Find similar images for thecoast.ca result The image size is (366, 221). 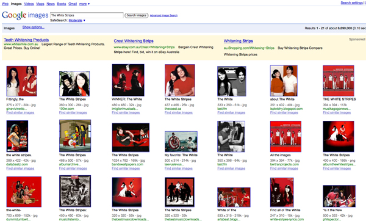click(179, 112)
